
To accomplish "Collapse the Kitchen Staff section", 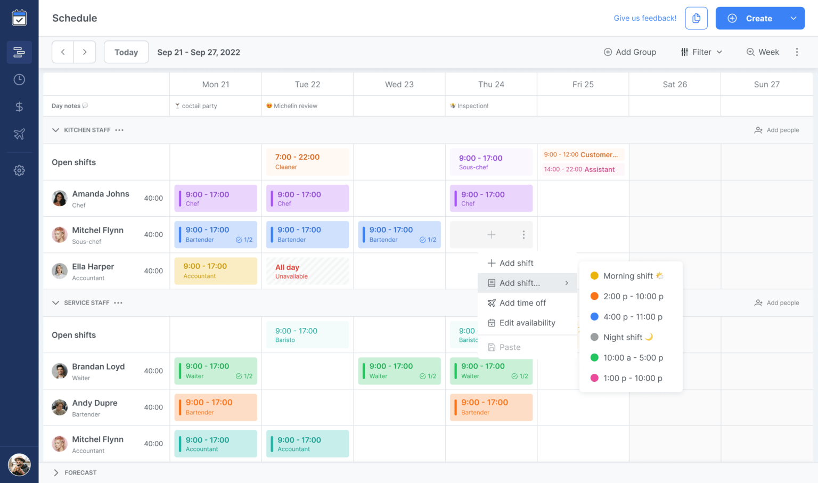I will 55,130.
